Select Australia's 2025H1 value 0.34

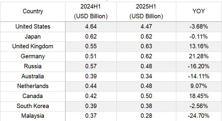click(146, 76)
